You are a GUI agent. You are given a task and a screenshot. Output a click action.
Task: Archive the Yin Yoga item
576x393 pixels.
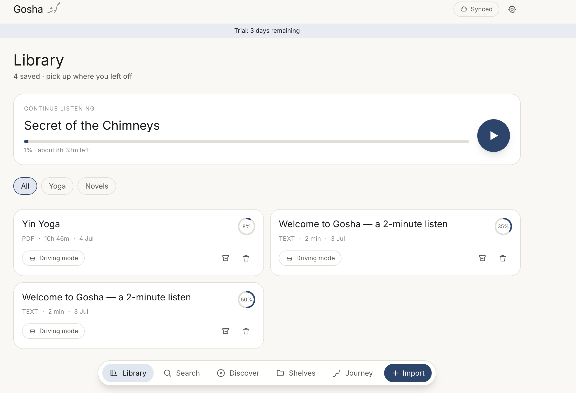[225, 258]
